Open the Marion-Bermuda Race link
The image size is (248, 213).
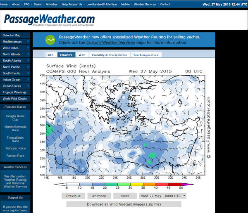click(15, 128)
